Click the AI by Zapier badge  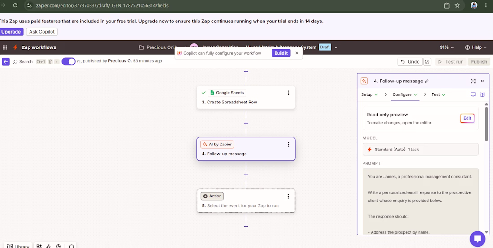[217, 145]
